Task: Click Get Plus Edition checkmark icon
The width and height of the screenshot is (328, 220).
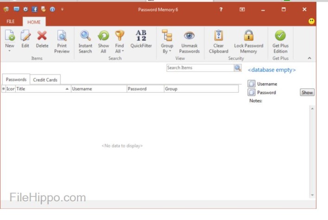Action: [x=280, y=35]
